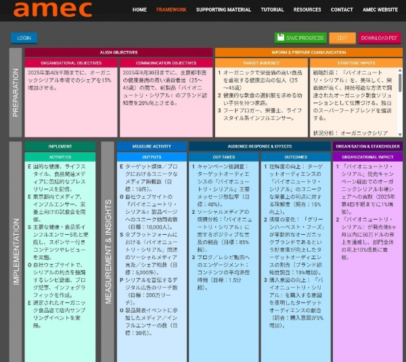Click the ORGANIZATIONAL IMPACT heading
Screen dimensions: 406x362
[367, 157]
